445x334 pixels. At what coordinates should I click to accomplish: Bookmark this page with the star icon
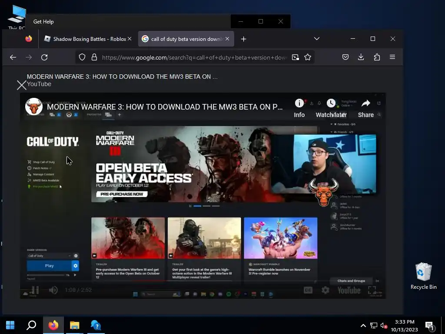308,57
